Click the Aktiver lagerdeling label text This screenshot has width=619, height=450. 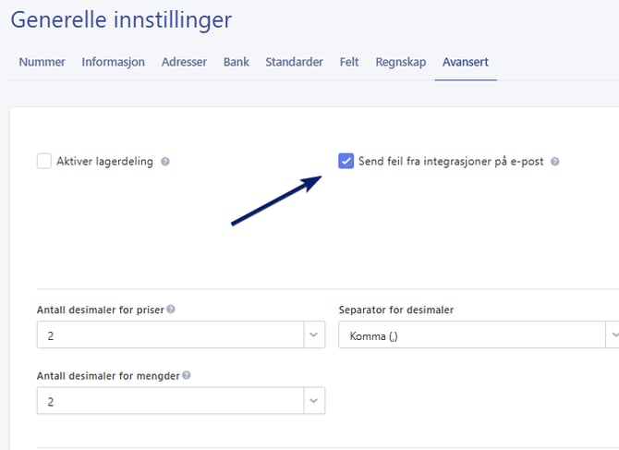pos(104,162)
